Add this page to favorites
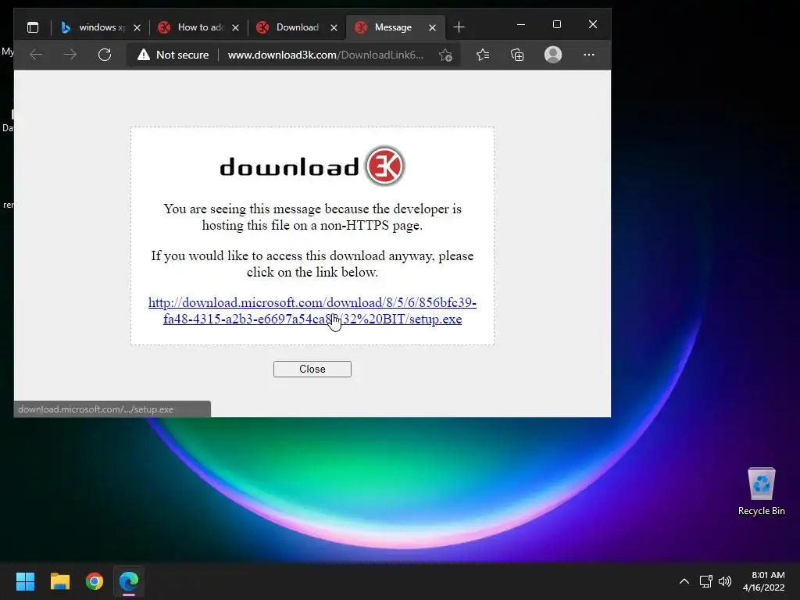The image size is (800, 600). tap(445, 55)
